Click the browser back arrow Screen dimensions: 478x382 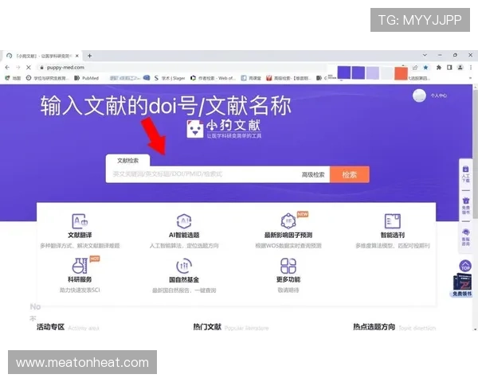[7, 68]
